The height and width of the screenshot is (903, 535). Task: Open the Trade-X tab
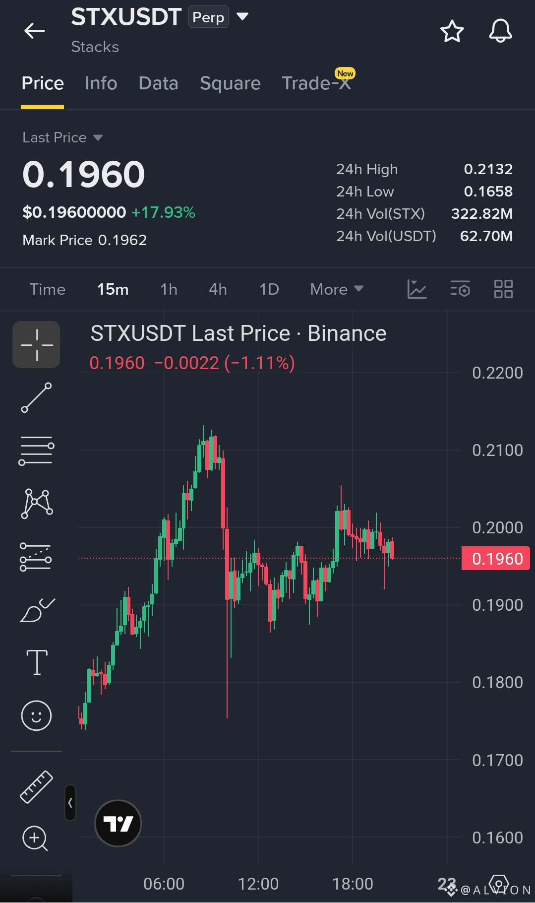pyautogui.click(x=317, y=83)
